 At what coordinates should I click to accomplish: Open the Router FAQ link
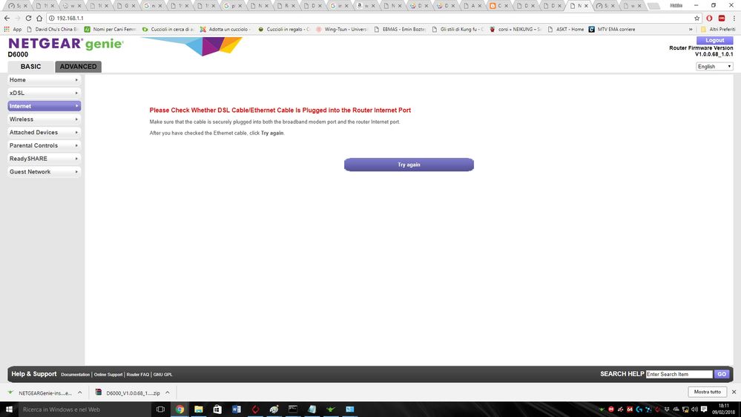tap(138, 375)
